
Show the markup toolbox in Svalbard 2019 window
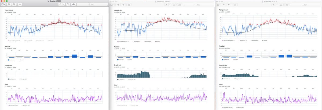click(x=287, y=5)
